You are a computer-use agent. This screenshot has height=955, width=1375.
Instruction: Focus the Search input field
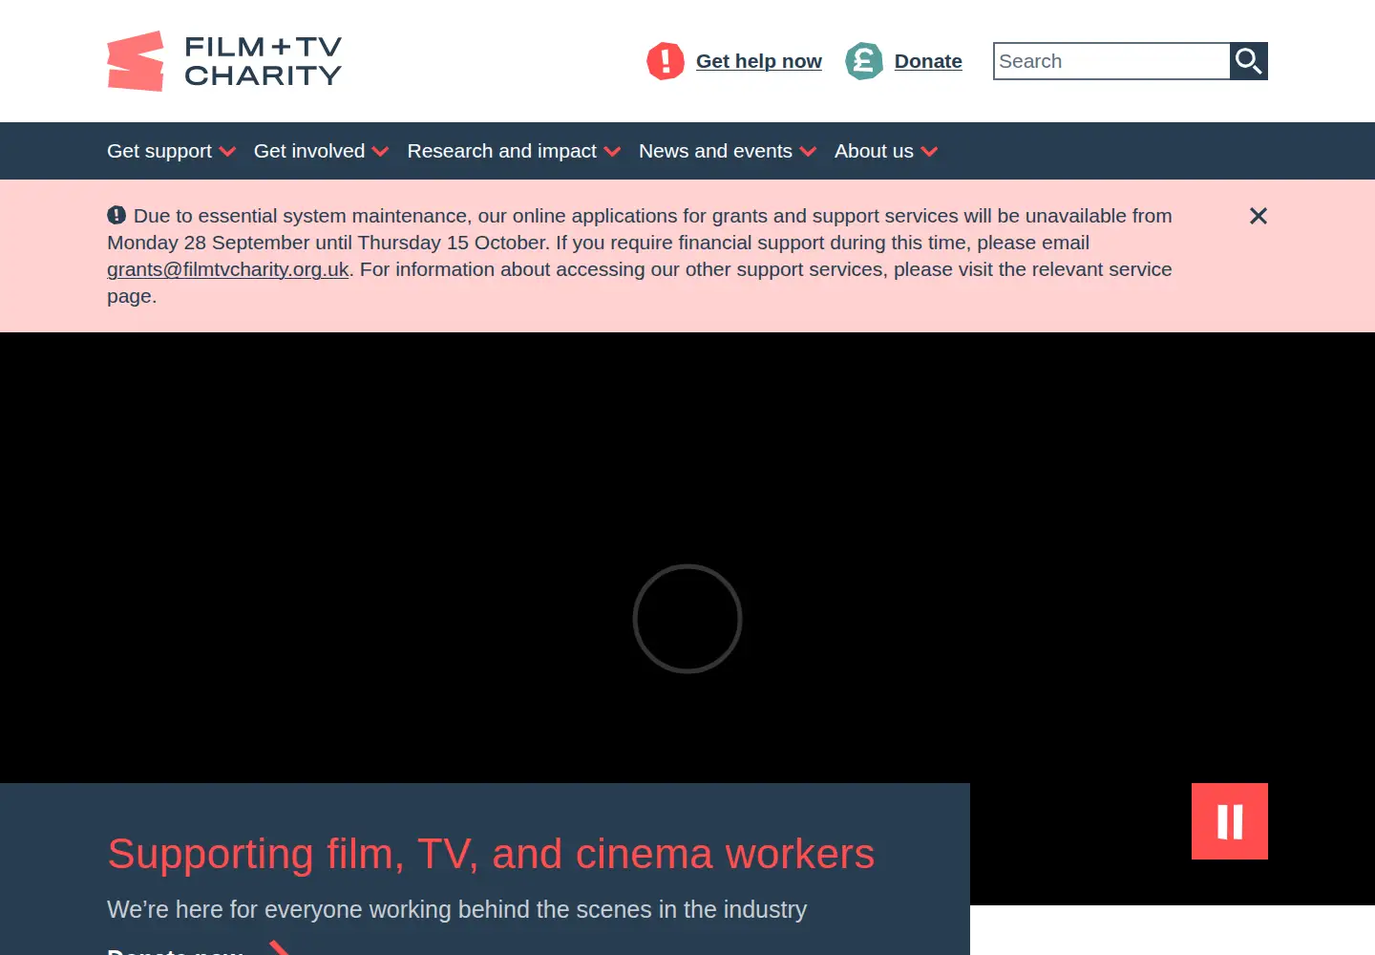pyautogui.click(x=1111, y=61)
